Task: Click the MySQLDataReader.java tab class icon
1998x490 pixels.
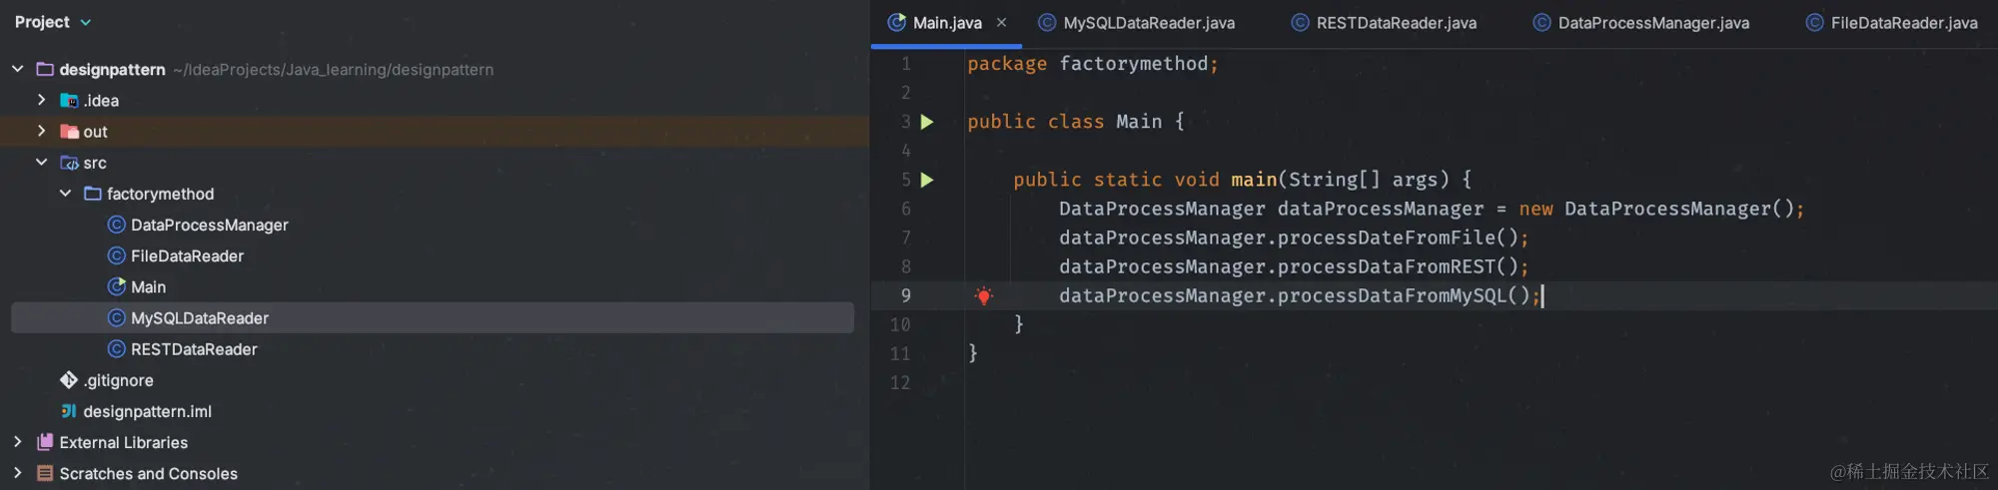Action: (x=1047, y=22)
